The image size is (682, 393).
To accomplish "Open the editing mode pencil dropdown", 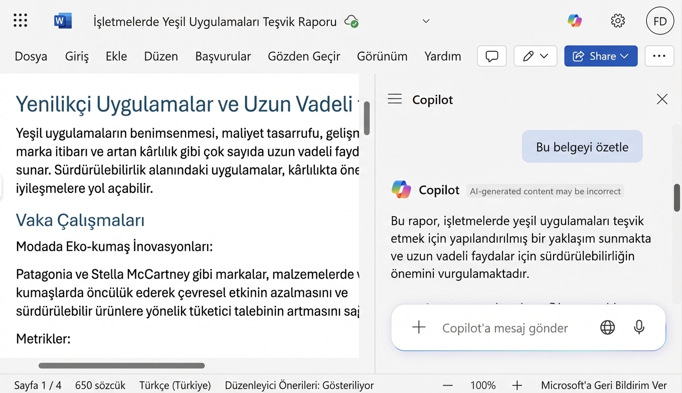I will coord(535,56).
